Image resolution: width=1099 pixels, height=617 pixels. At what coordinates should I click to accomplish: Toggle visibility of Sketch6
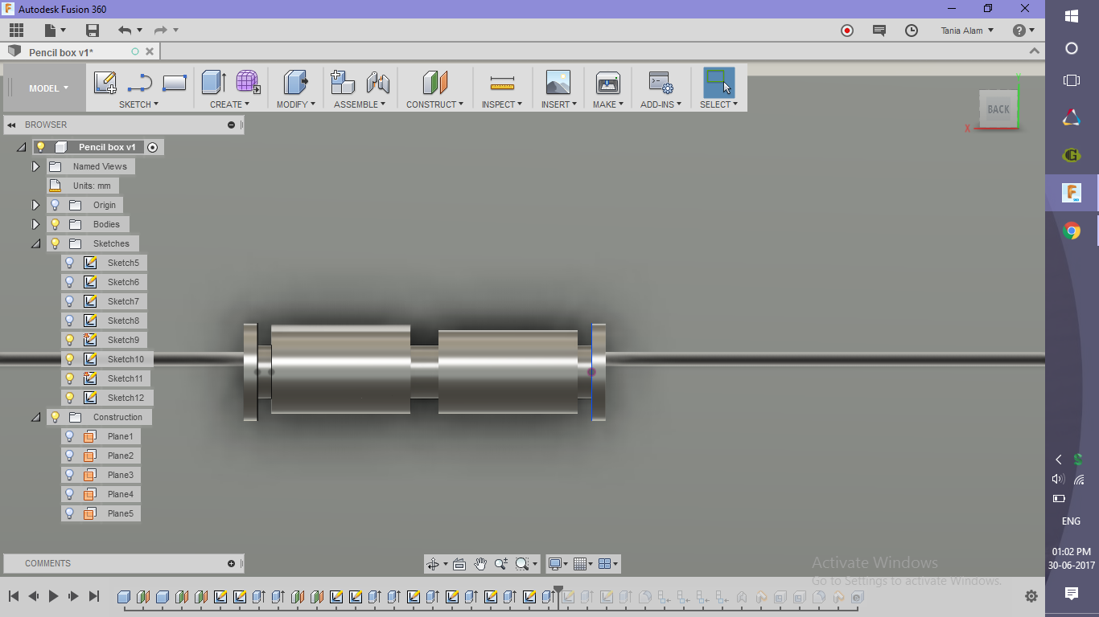69,282
